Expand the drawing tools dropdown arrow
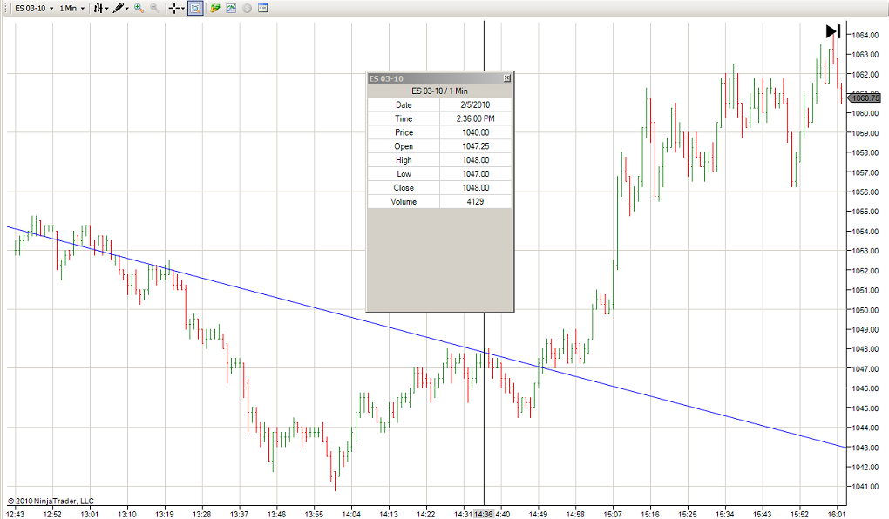Viewport: 889px width, 519px height. [x=127, y=9]
